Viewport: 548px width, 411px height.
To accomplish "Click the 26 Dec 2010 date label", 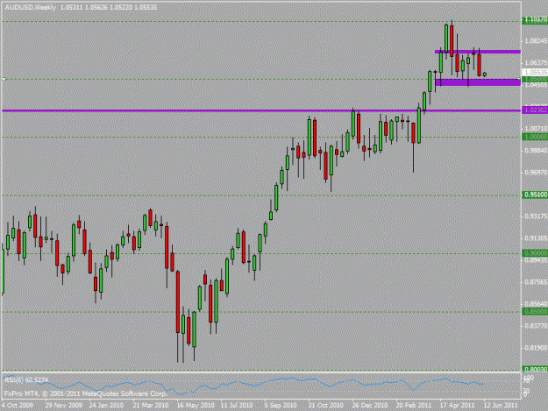I will (x=370, y=405).
